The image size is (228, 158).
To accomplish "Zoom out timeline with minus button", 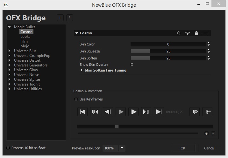I will 213,134.
